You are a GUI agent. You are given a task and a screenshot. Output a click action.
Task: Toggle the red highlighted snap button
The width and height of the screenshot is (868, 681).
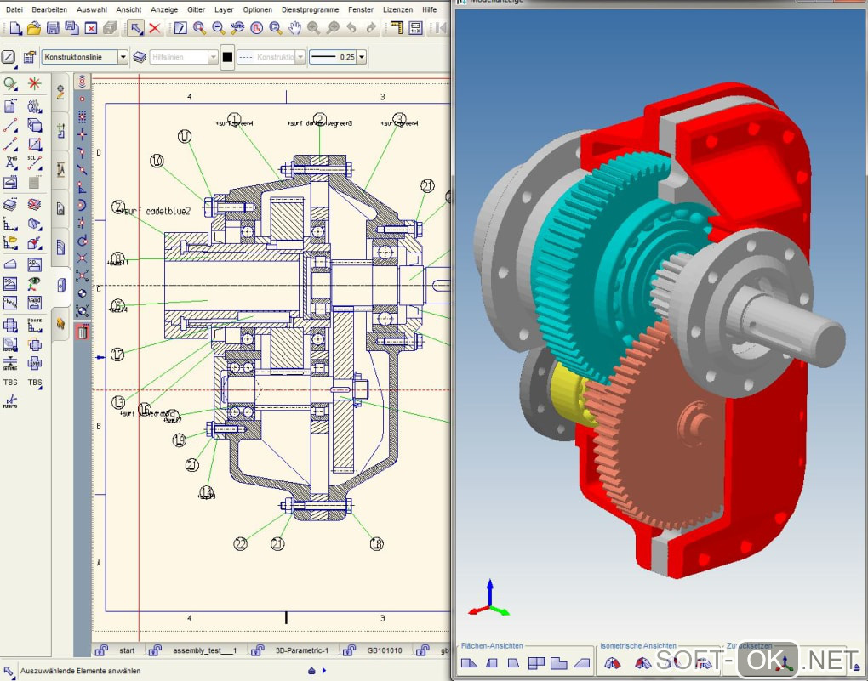coord(82,332)
